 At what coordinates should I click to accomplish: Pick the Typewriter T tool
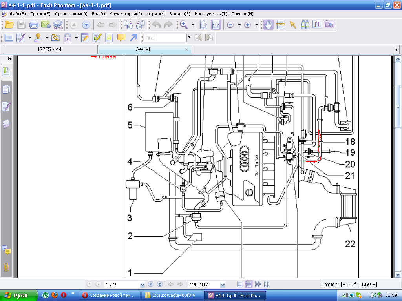pos(109,38)
